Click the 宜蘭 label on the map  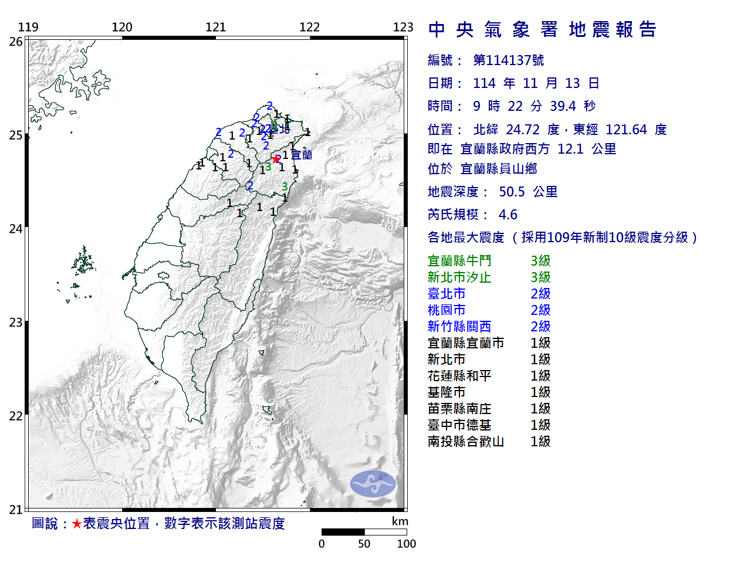(x=302, y=155)
